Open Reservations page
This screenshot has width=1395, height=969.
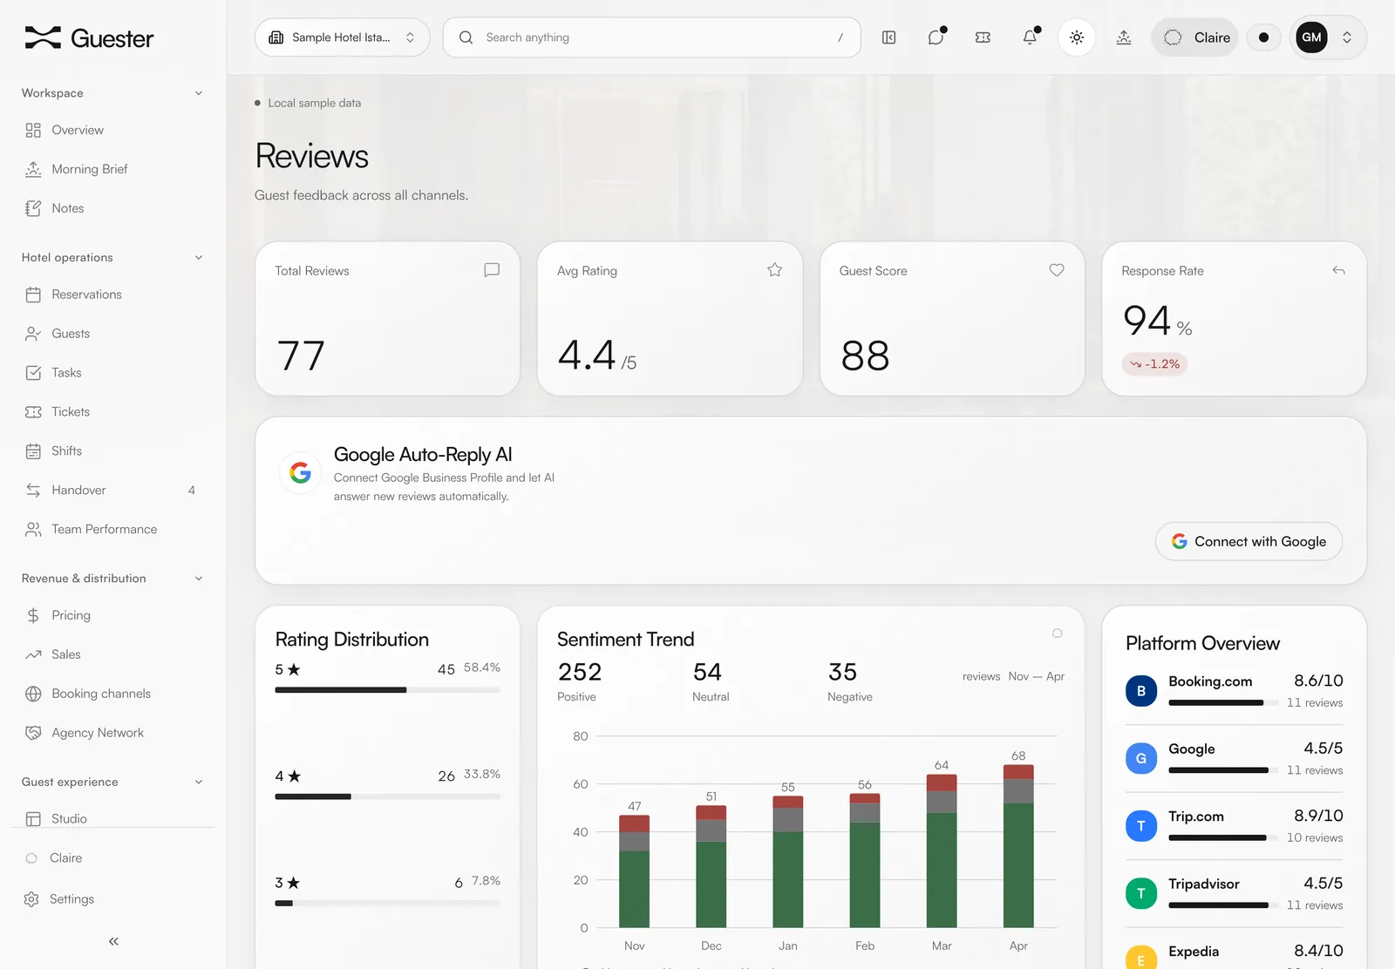113,295
